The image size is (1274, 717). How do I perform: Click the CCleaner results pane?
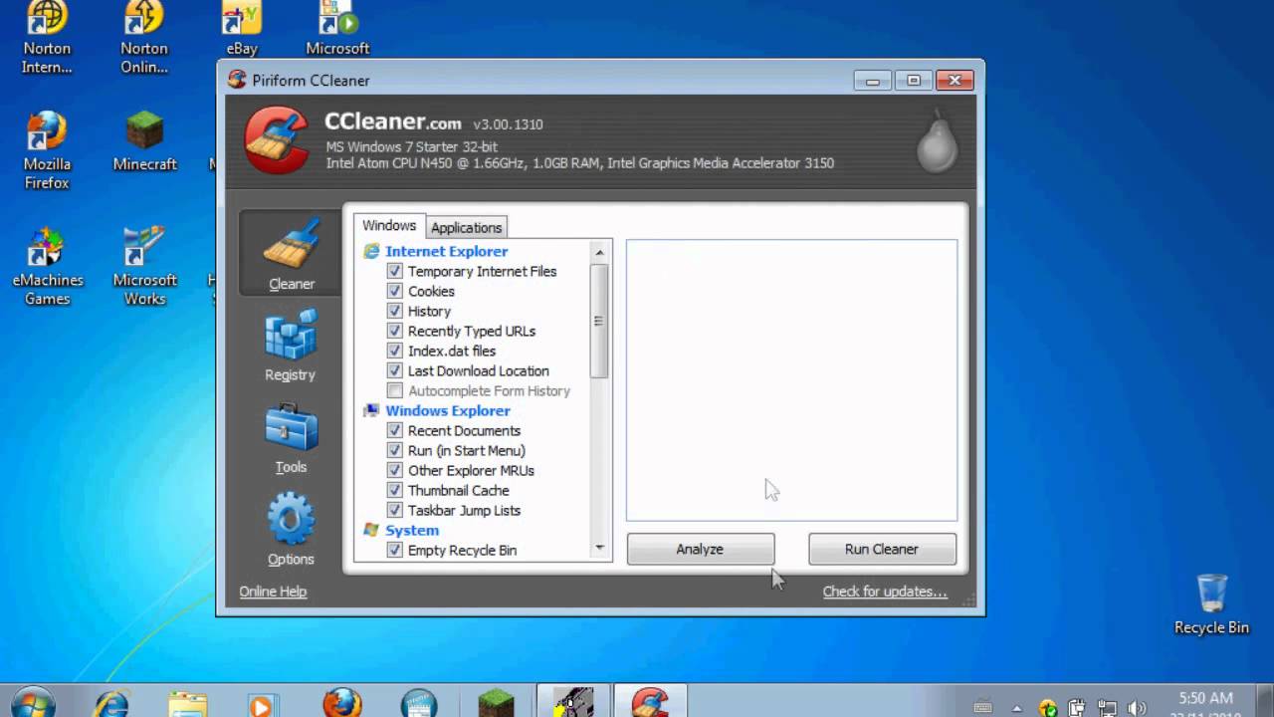(x=791, y=379)
